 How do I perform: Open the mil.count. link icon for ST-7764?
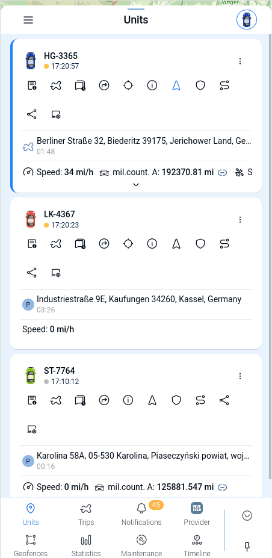point(222,487)
